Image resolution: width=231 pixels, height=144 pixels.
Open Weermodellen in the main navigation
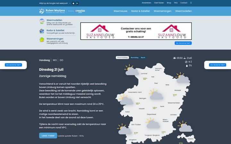[x=184, y=11]
